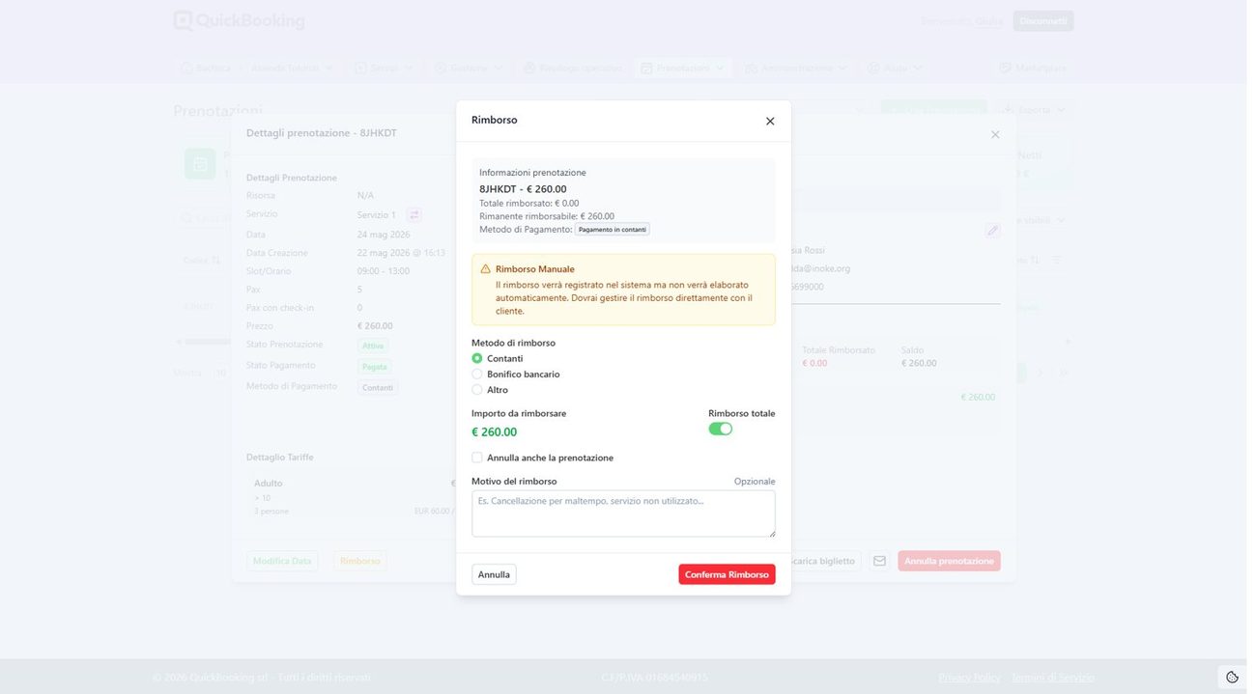Click the Pagata payment status badge

(x=374, y=367)
